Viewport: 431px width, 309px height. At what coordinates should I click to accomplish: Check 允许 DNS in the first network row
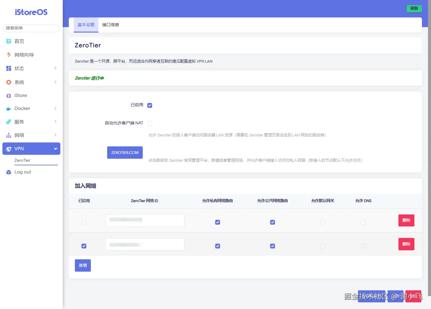pyautogui.click(x=363, y=222)
